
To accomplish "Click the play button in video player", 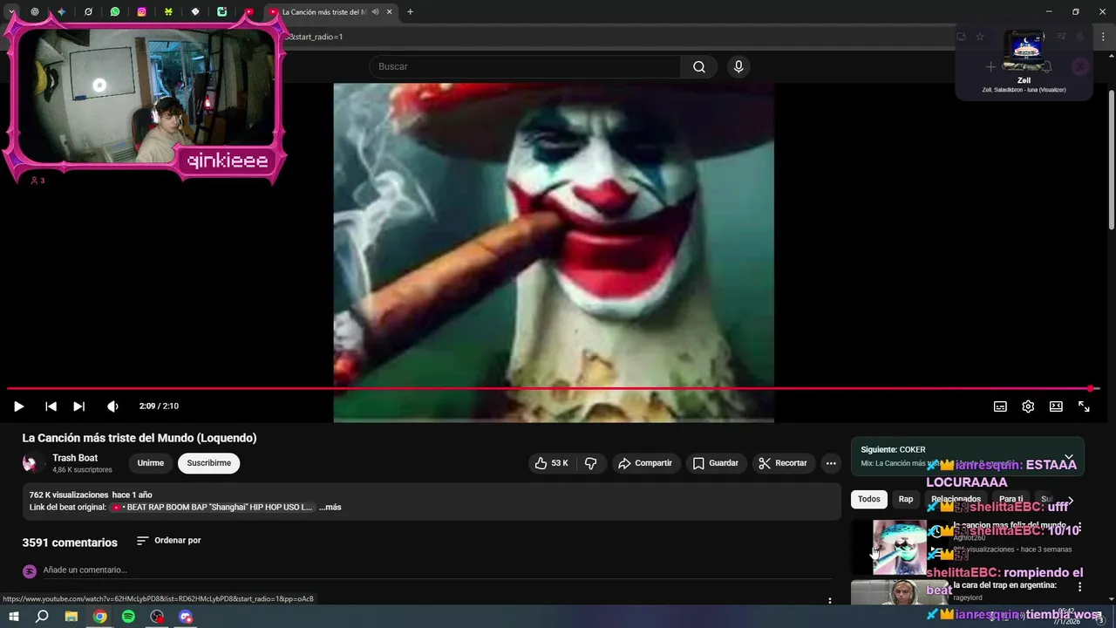I will (18, 406).
